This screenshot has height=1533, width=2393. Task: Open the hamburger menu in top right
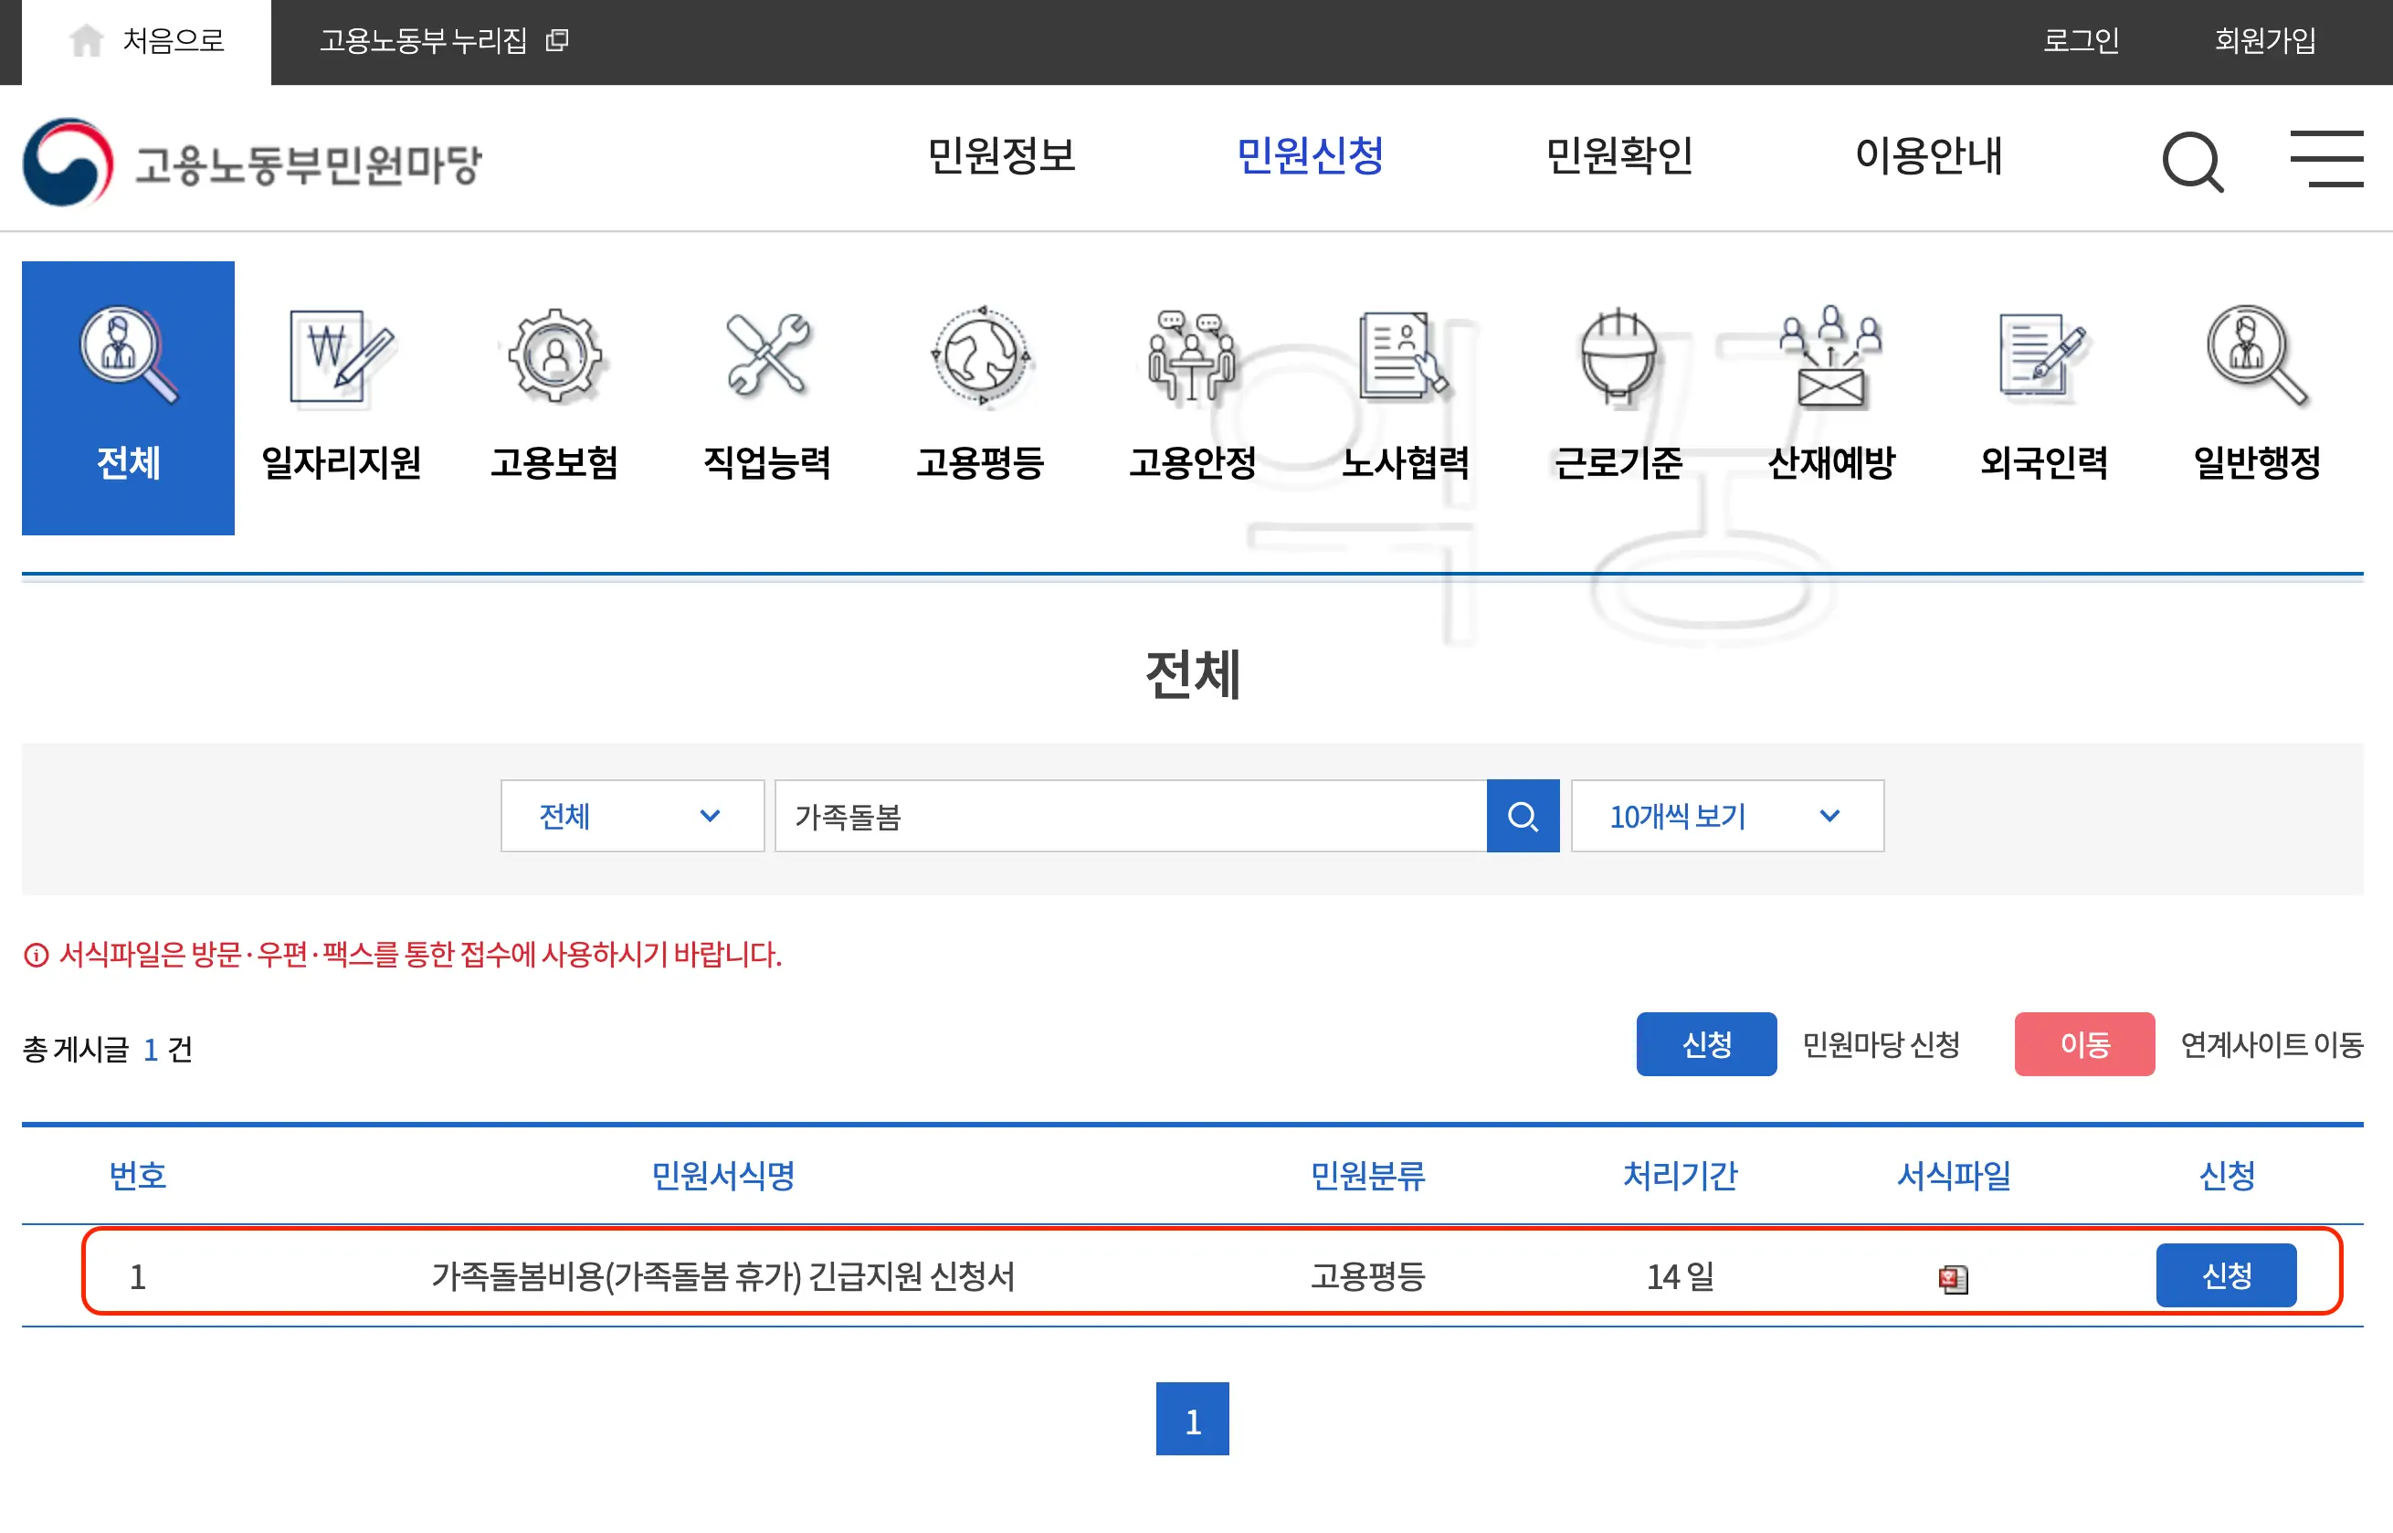2327,159
